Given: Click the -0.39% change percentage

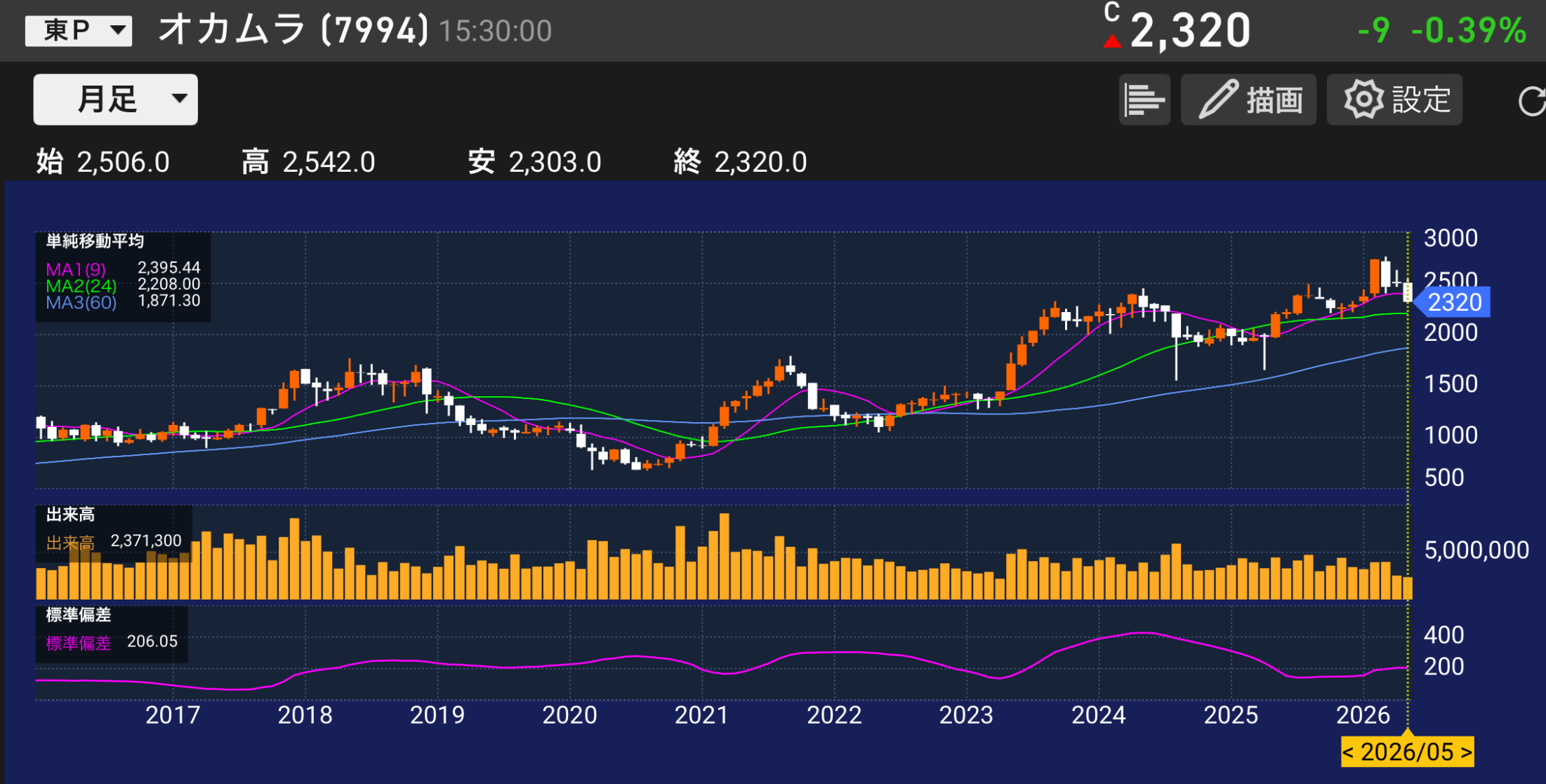Looking at the screenshot, I should tap(1469, 31).
